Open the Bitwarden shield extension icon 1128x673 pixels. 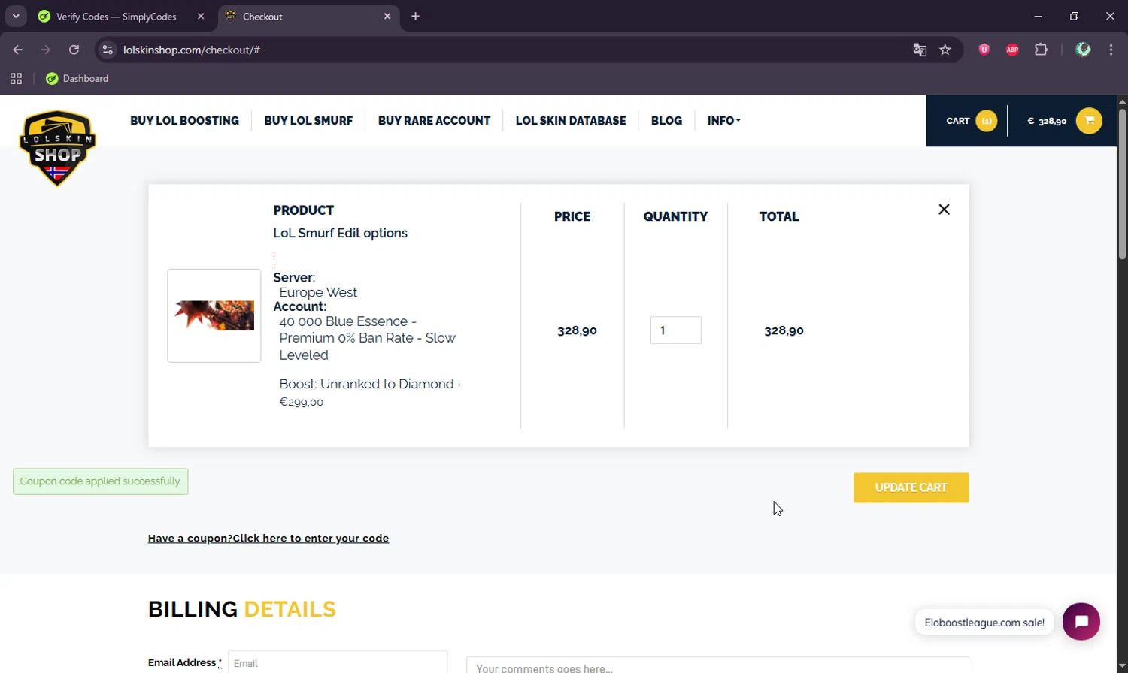[x=984, y=50]
